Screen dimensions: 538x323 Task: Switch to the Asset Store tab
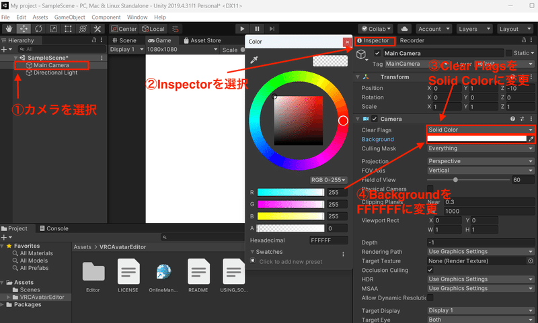[x=202, y=40]
